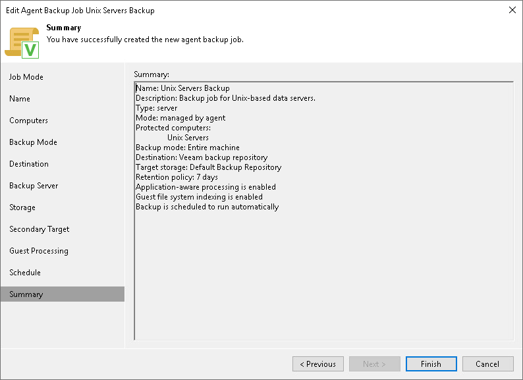
Task: Click the 'Name: Unix Servers Backup' line
Action: pos(182,88)
